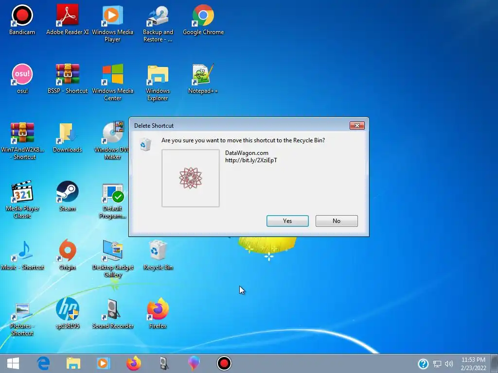This screenshot has height=373, width=498.
Task: Select the Downloads folder desktop icon
Action: tap(67, 137)
